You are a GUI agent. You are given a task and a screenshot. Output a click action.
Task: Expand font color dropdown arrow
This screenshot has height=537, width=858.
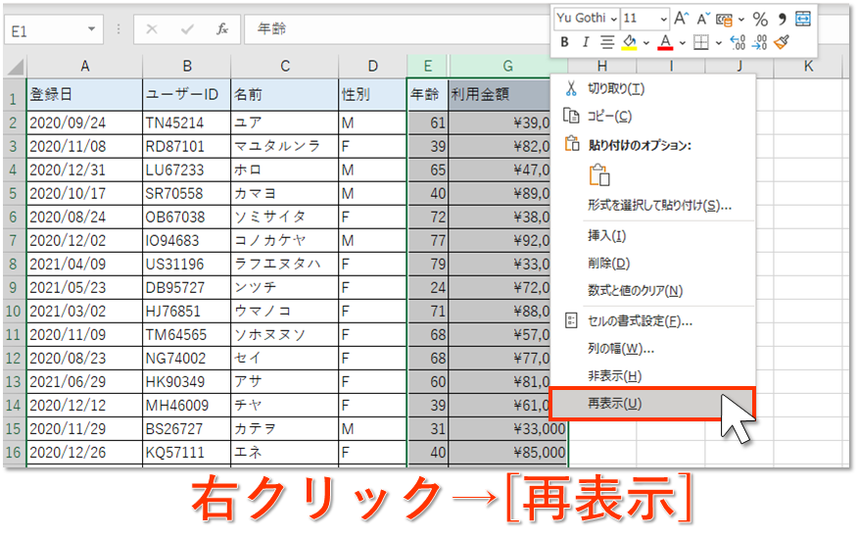tap(683, 43)
